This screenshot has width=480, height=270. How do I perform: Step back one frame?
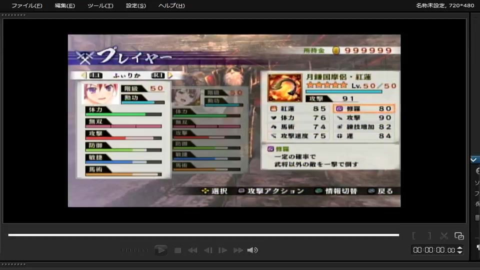coord(208,250)
